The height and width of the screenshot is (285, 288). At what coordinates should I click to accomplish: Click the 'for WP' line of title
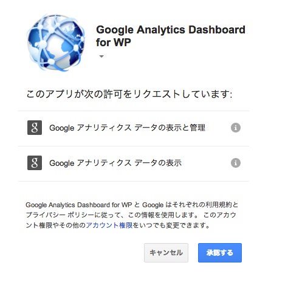114,43
